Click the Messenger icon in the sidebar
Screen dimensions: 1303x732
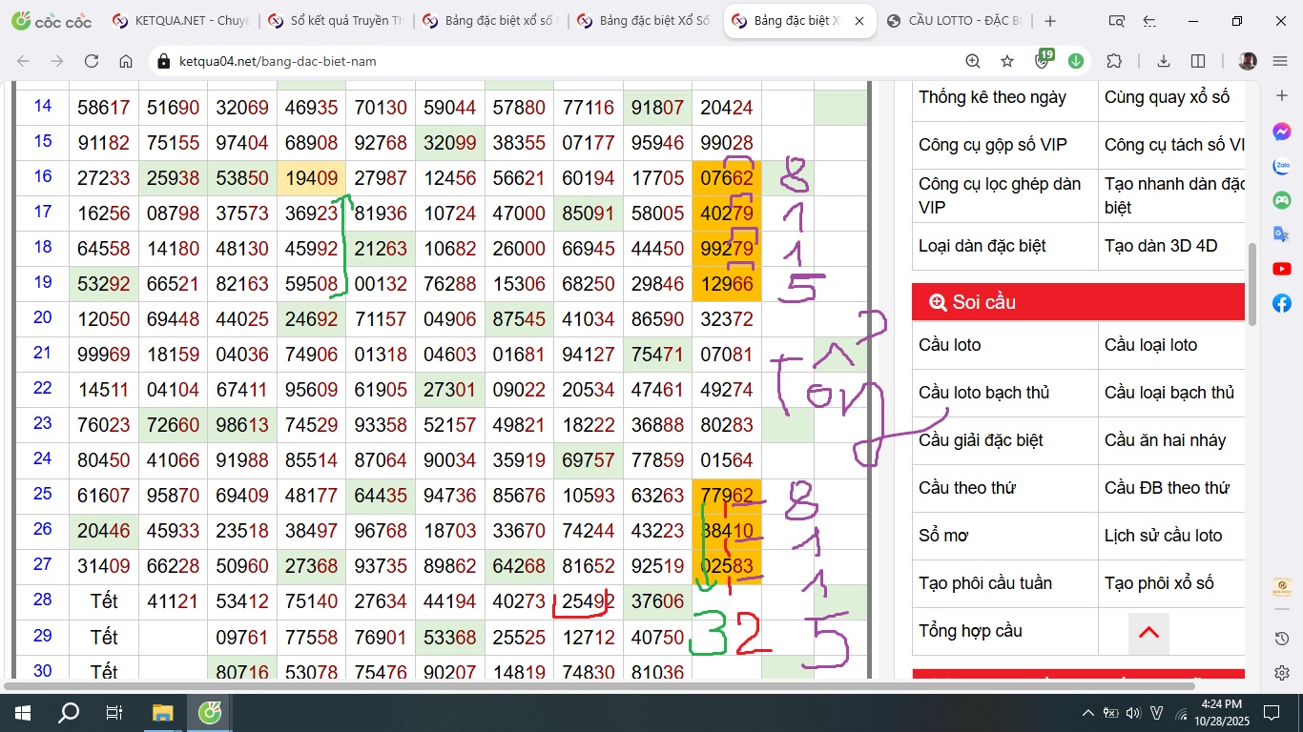tap(1282, 132)
